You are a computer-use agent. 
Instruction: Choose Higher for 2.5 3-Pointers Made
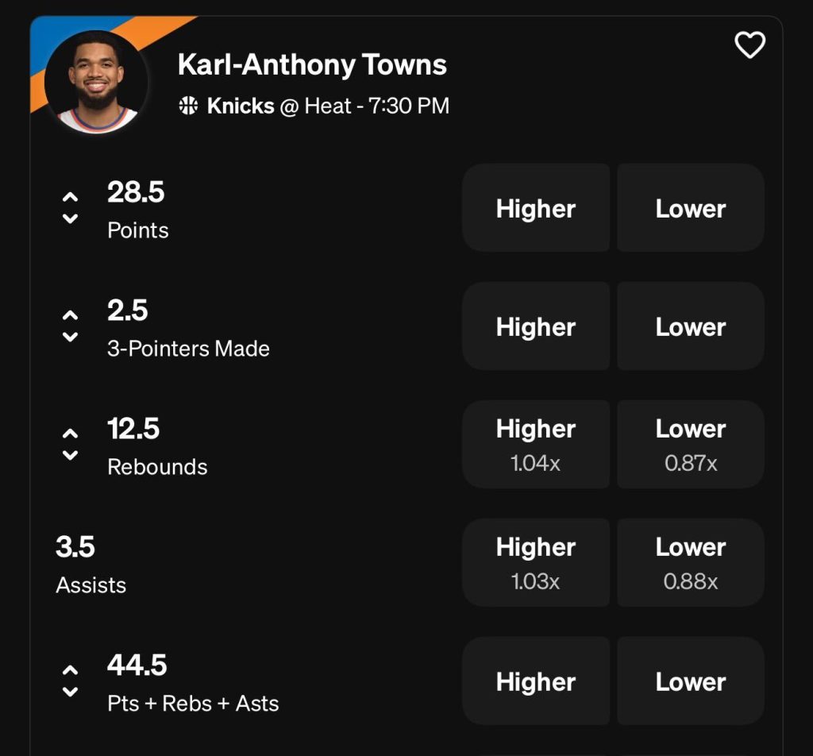tap(536, 326)
